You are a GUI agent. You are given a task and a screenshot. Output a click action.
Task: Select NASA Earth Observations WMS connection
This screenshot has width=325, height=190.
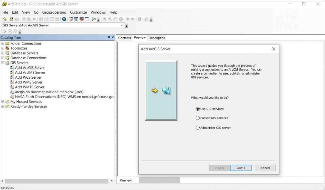(x=62, y=97)
